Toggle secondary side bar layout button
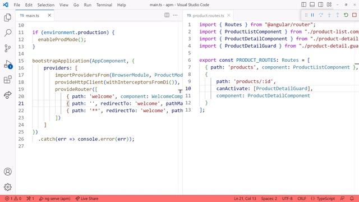Image resolution: width=359 pixels, height=202 pixels. coord(320,4)
